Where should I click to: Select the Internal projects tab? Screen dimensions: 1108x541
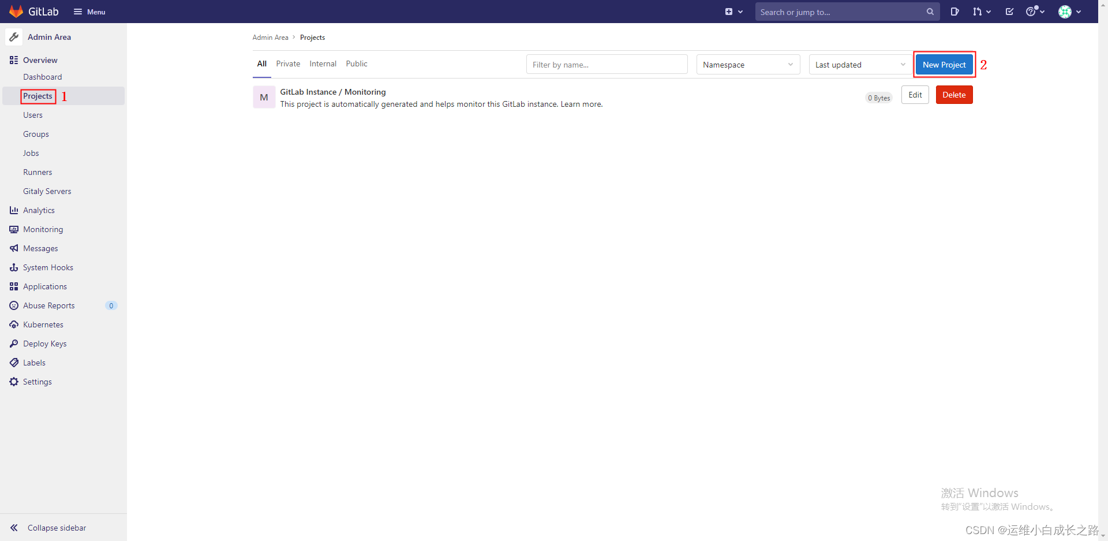tap(323, 64)
